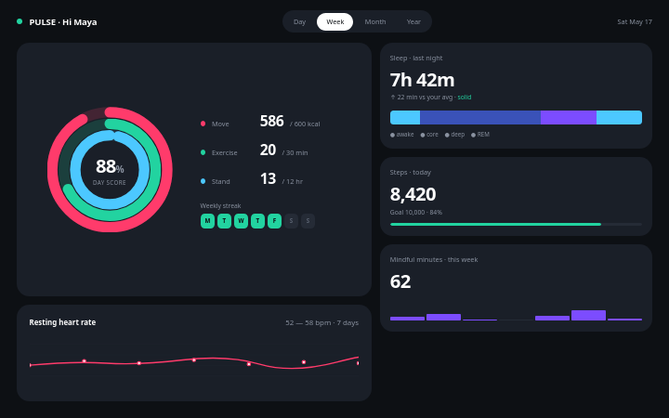Toggle the inactive Saturday streak badge
Image resolution: width=669 pixels, height=418 pixels.
(x=292, y=221)
